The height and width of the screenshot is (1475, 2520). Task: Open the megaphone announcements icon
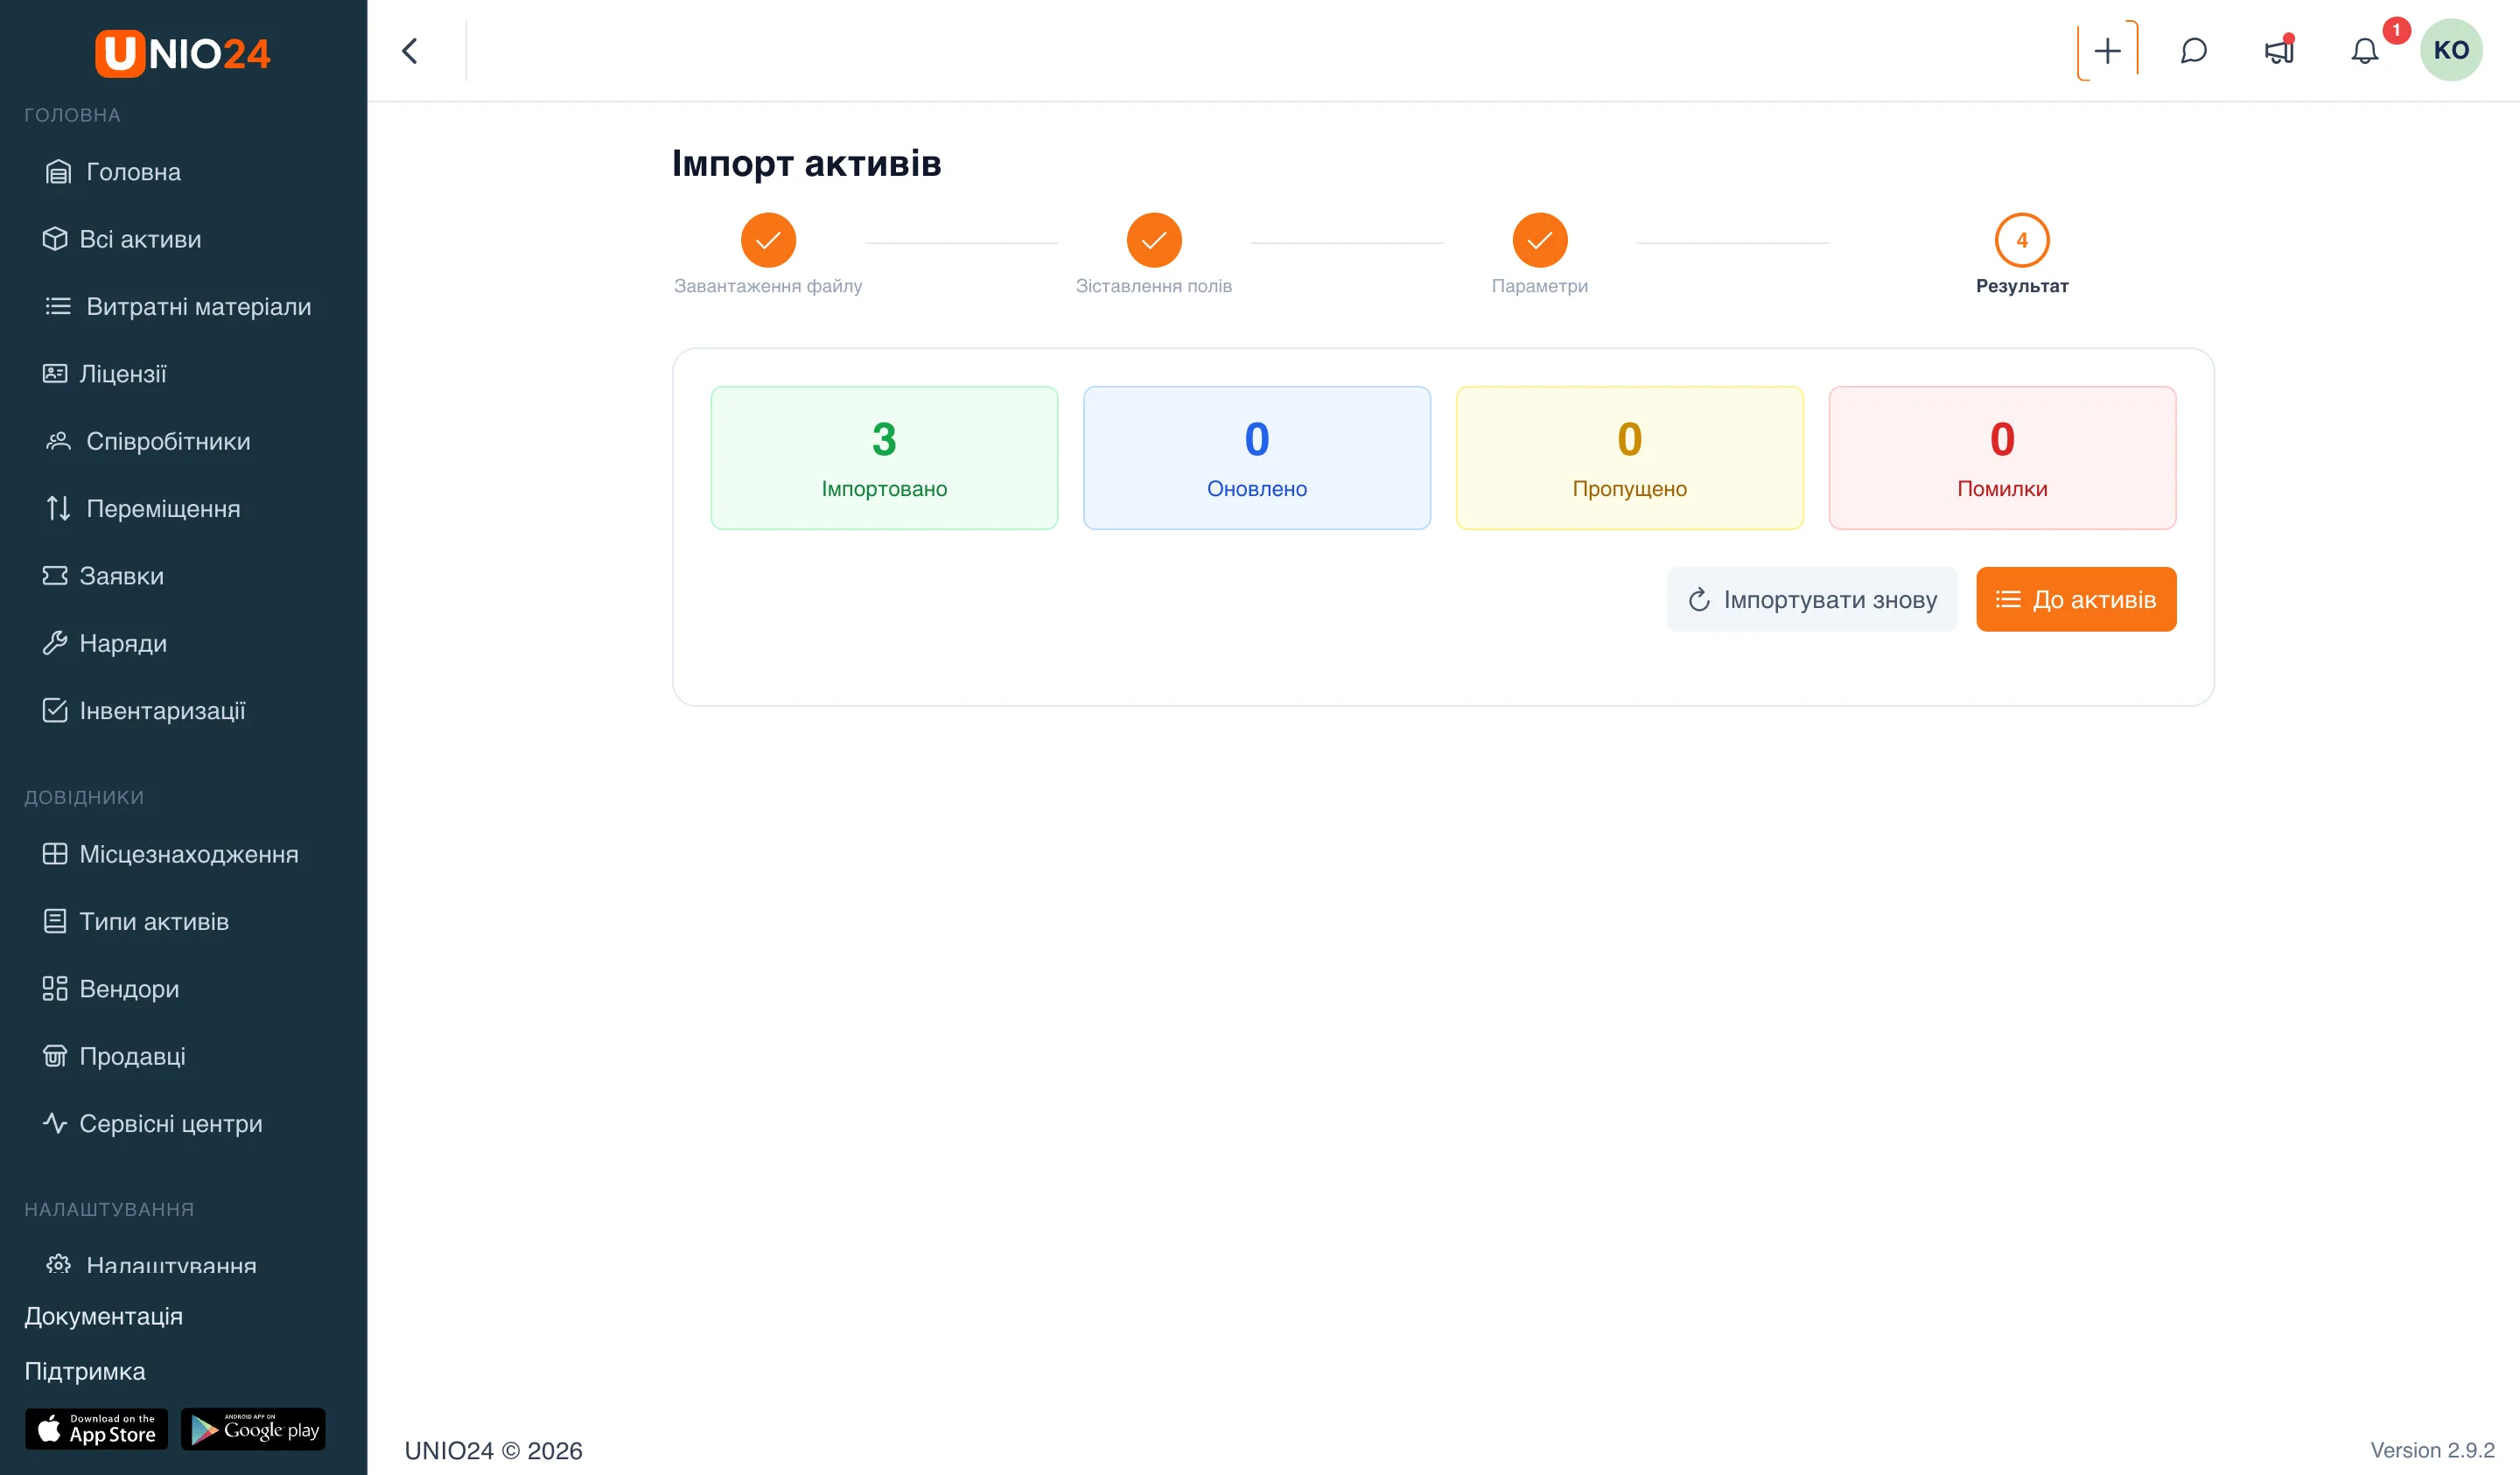click(x=2279, y=50)
